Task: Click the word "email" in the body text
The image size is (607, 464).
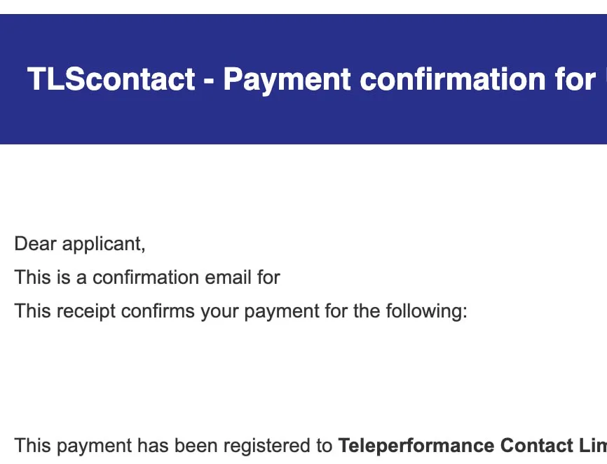Action: pyautogui.click(x=224, y=278)
